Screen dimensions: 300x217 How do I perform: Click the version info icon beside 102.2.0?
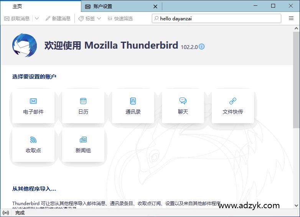201,47
